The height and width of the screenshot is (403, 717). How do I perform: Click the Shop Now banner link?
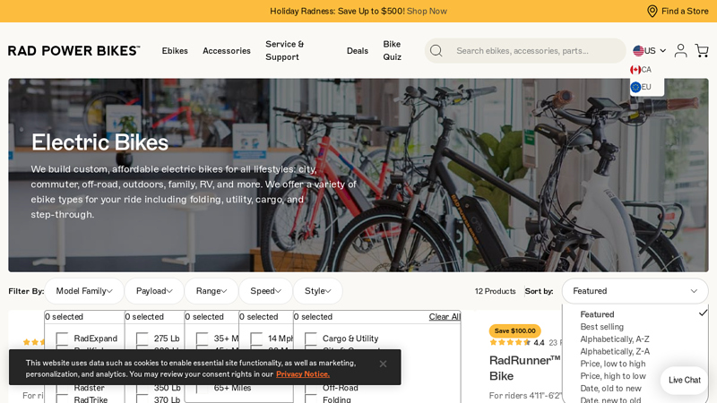(x=427, y=11)
